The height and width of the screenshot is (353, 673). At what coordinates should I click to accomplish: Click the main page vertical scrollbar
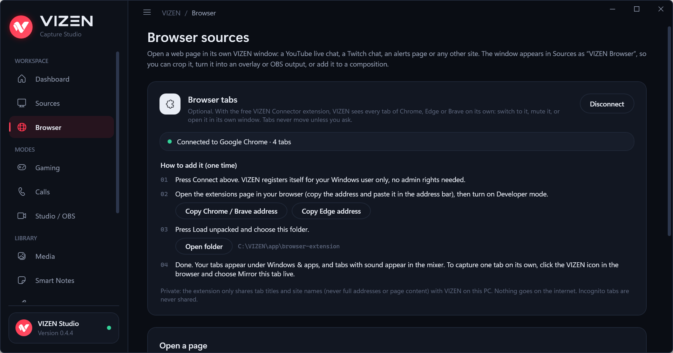669,131
